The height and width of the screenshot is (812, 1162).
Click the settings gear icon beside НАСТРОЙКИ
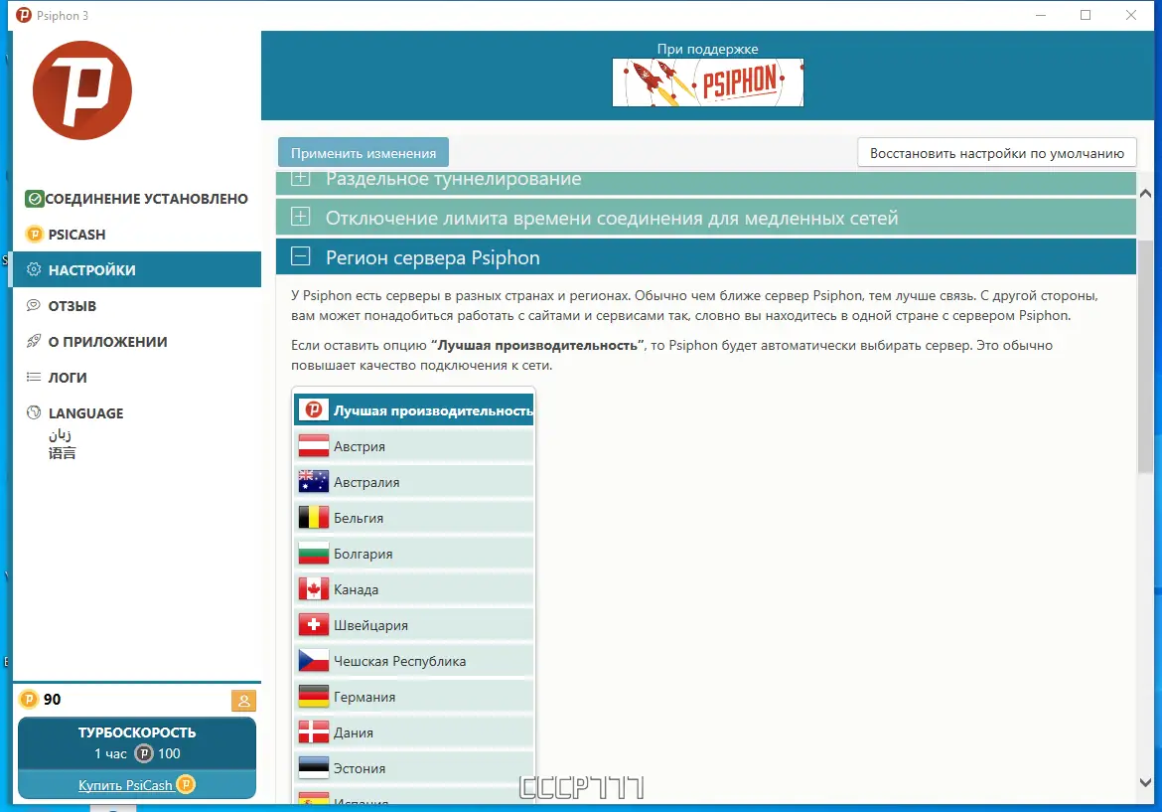34,270
